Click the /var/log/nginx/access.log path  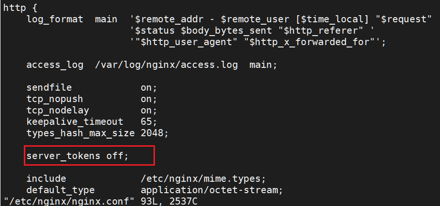[166, 65]
